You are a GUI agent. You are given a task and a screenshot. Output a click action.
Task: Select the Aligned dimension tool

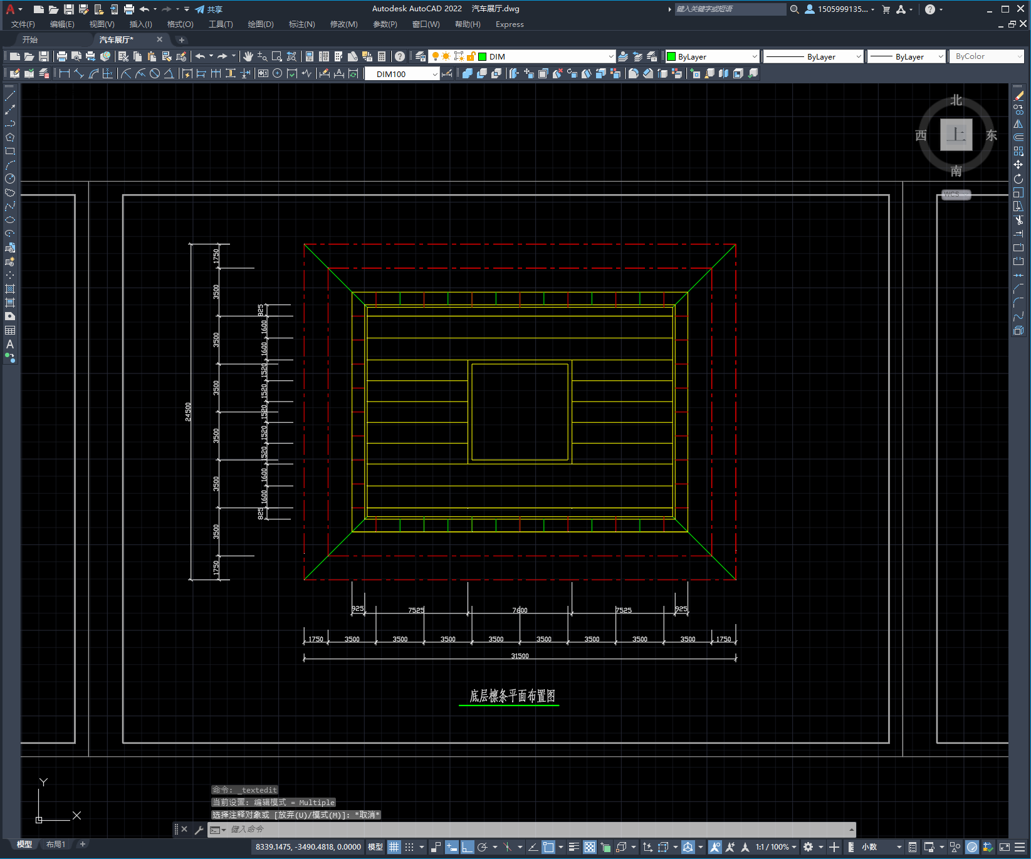pos(79,73)
